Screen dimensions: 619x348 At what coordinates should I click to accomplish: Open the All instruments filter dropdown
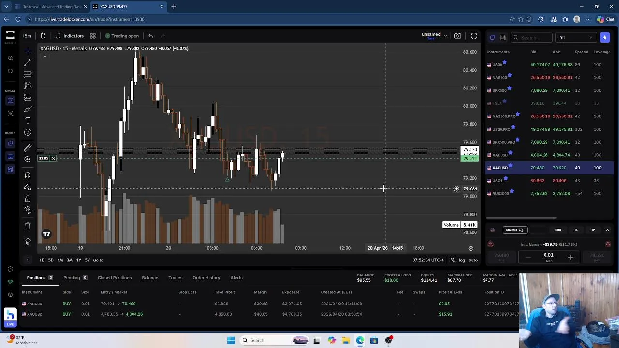pyautogui.click(x=575, y=37)
